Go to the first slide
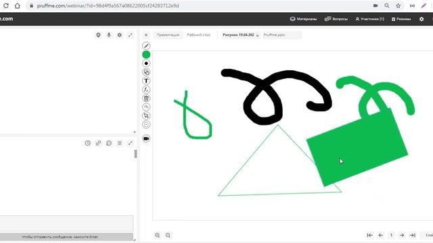This screenshot has width=433, height=243. [x=370, y=236]
